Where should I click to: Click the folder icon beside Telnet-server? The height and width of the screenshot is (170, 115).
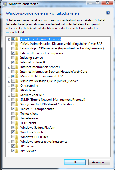tap(17, 118)
